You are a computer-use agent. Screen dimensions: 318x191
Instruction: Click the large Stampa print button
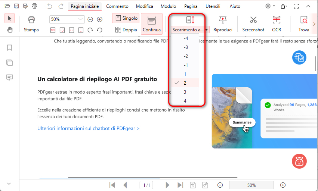point(31,24)
